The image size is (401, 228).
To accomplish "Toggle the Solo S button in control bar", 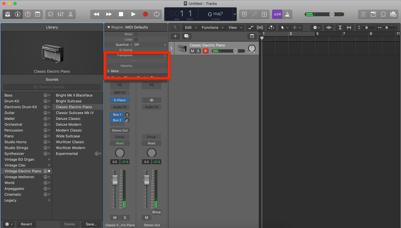I will 264,14.
